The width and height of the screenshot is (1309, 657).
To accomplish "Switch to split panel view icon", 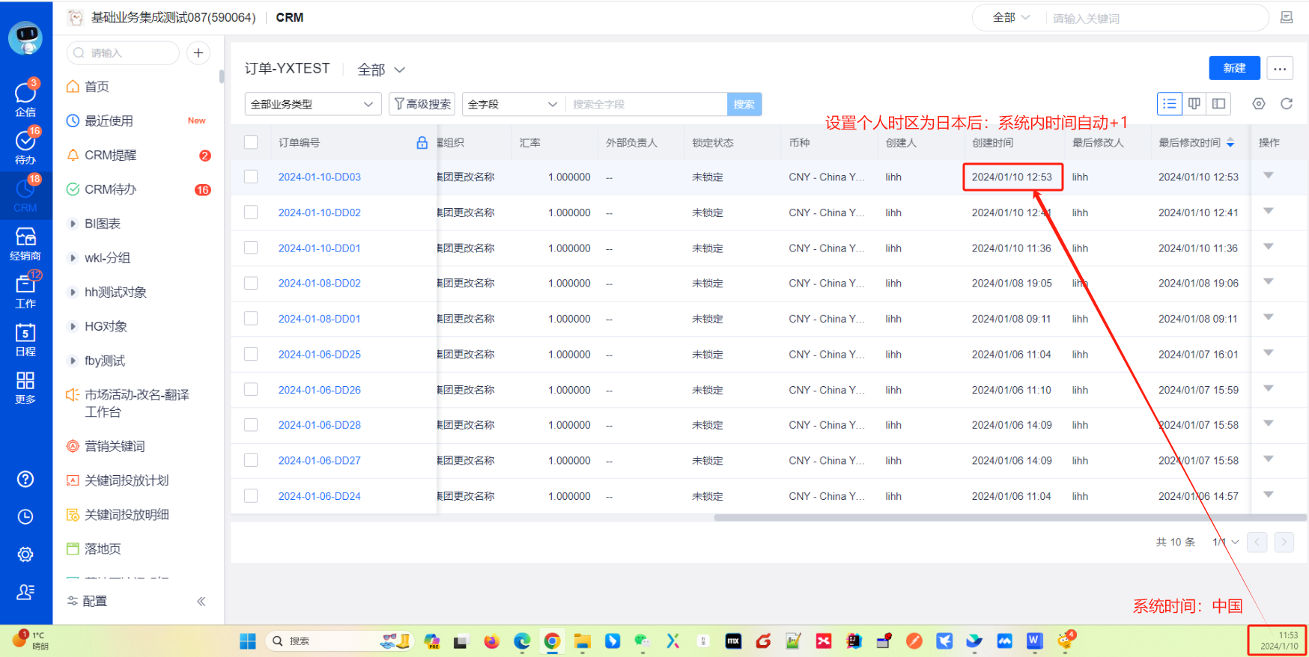I will [1219, 104].
